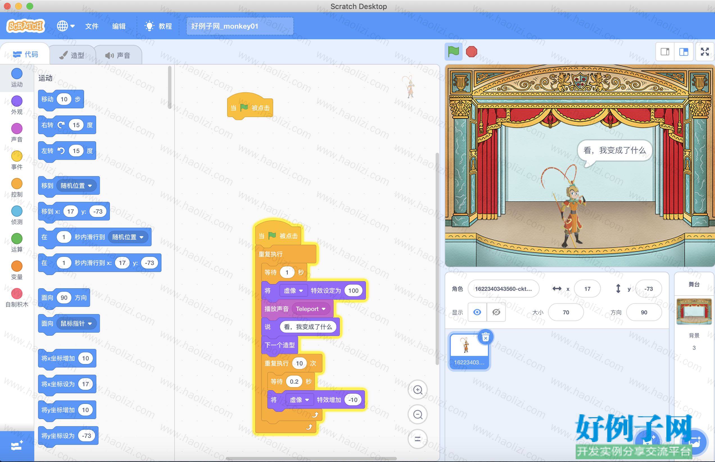Viewport: 715px width, 462px height.
Task: Delete the selected monkey sprite
Action: click(485, 337)
